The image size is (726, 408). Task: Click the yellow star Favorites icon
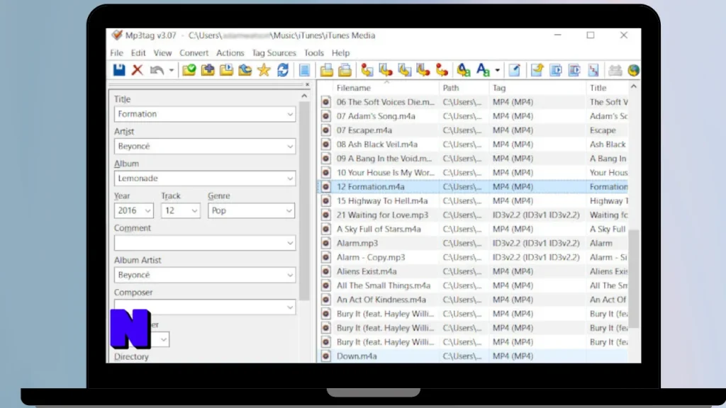[x=264, y=70]
